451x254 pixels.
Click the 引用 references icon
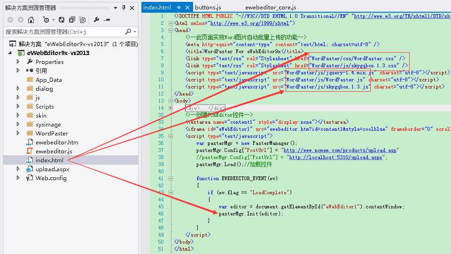pyautogui.click(x=29, y=71)
